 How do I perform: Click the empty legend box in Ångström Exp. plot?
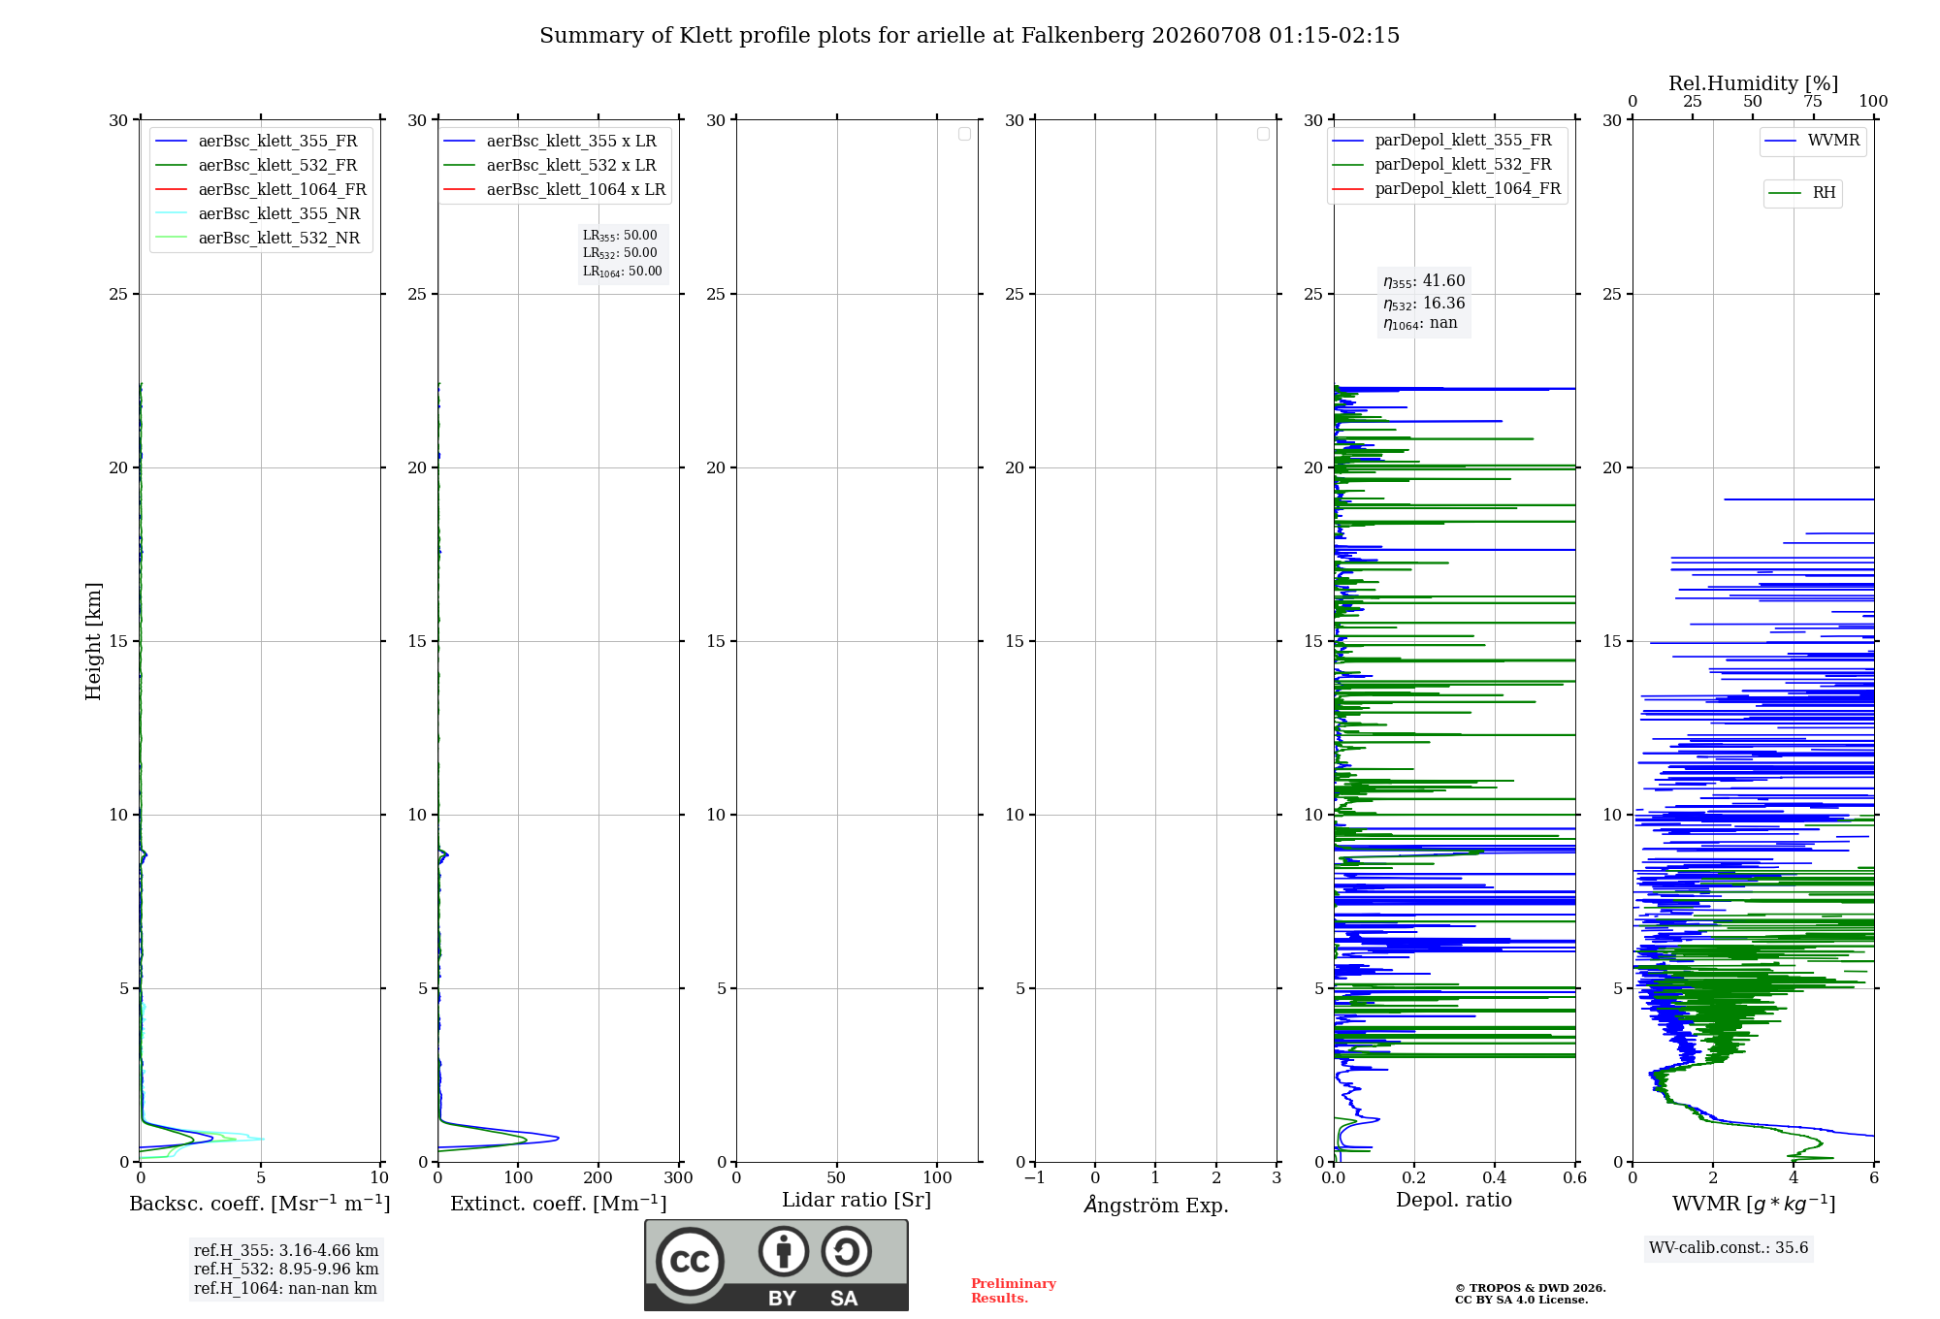point(1263,134)
